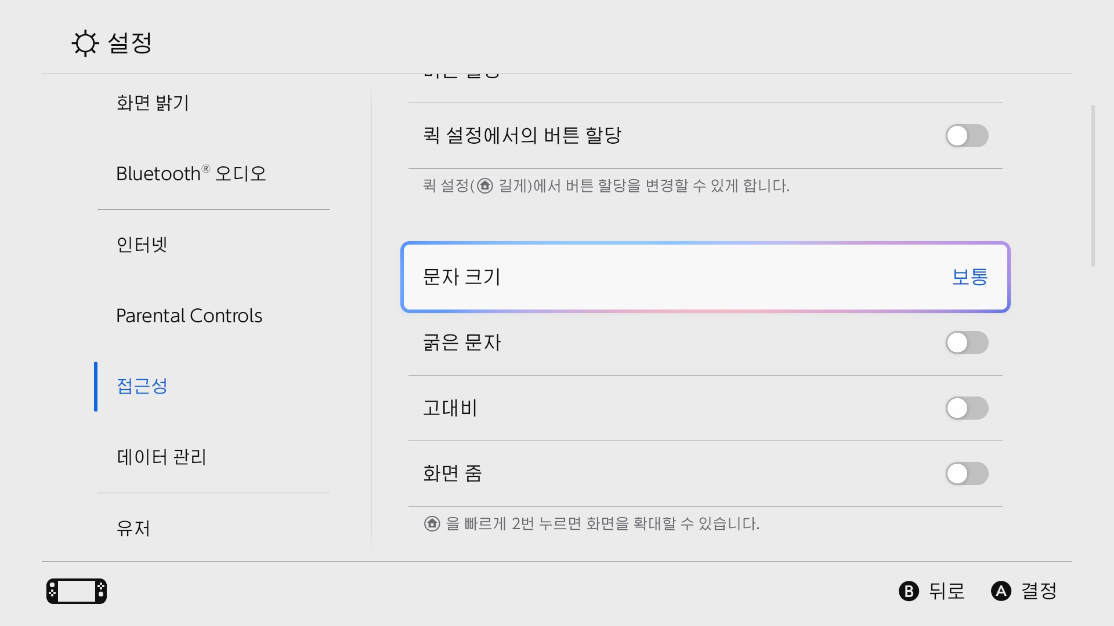The image size is (1114, 626).
Task: Click the B button icon for back
Action: [909, 591]
